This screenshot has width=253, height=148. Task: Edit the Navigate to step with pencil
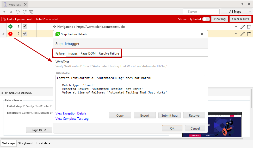(x=242, y=26)
